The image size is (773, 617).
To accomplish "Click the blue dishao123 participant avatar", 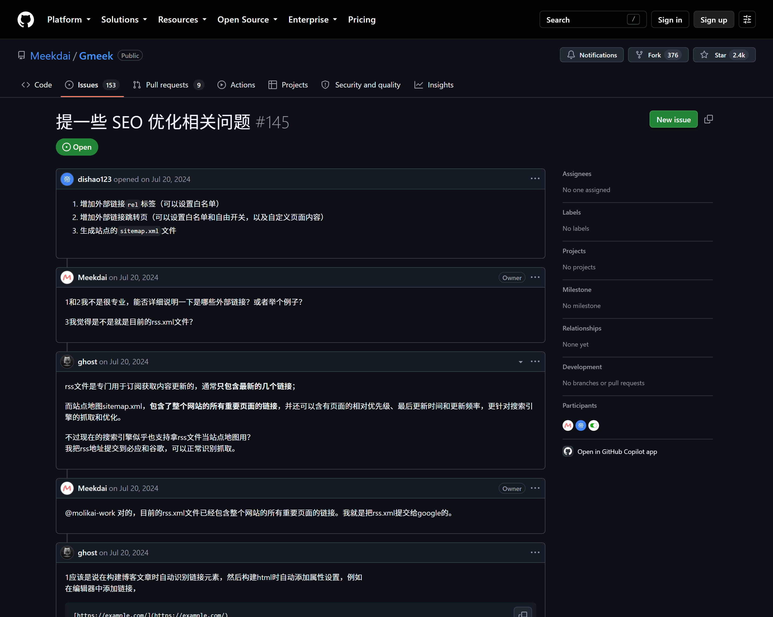I will [581, 425].
